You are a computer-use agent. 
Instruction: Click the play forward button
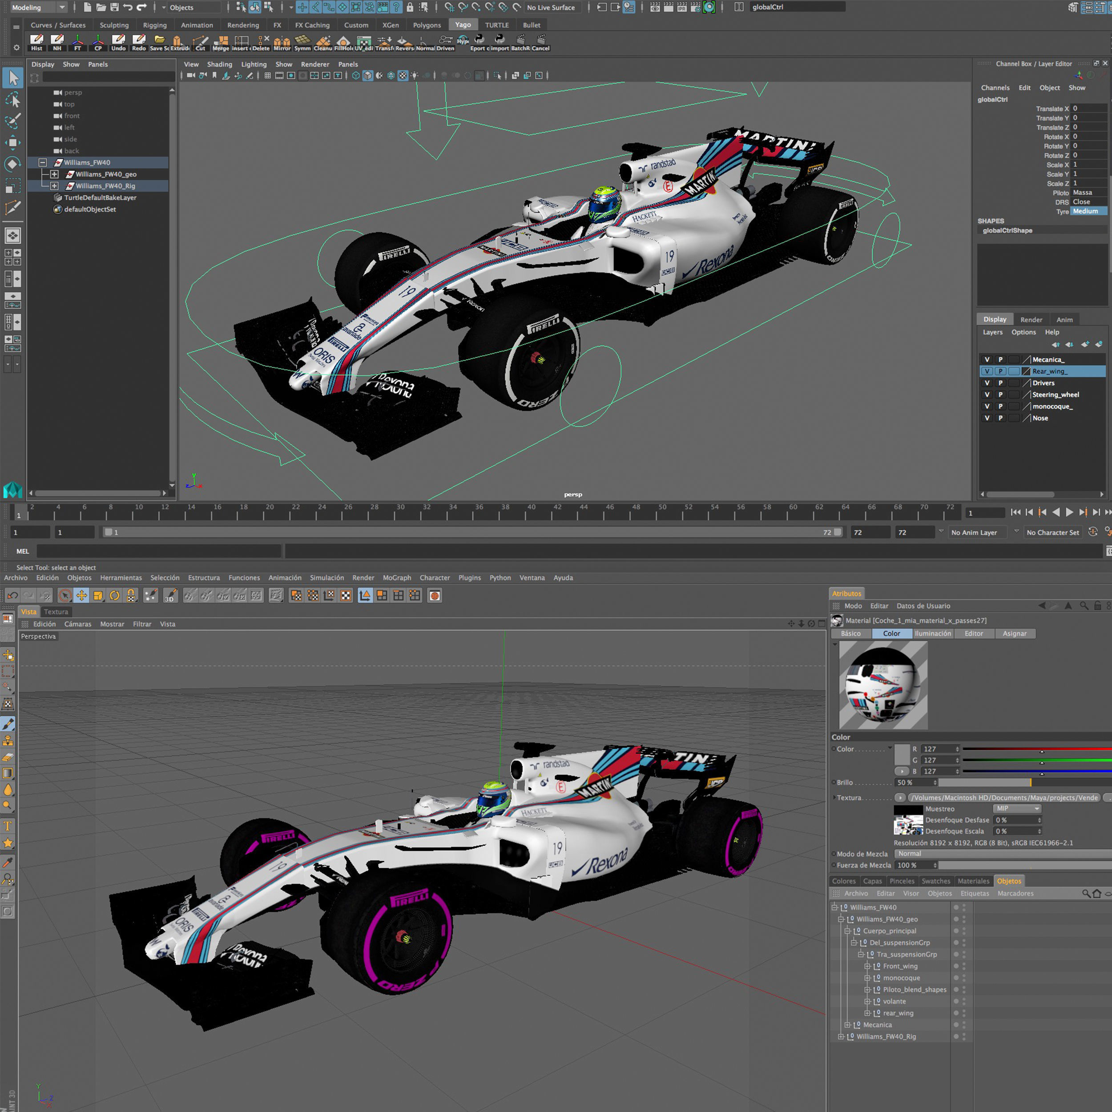click(x=1069, y=512)
